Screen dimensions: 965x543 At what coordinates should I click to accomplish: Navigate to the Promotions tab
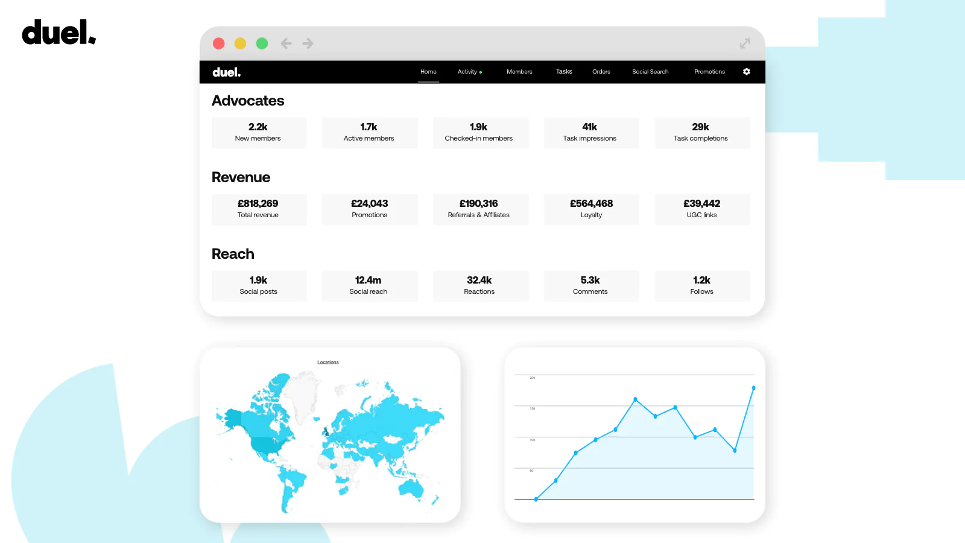(x=709, y=72)
